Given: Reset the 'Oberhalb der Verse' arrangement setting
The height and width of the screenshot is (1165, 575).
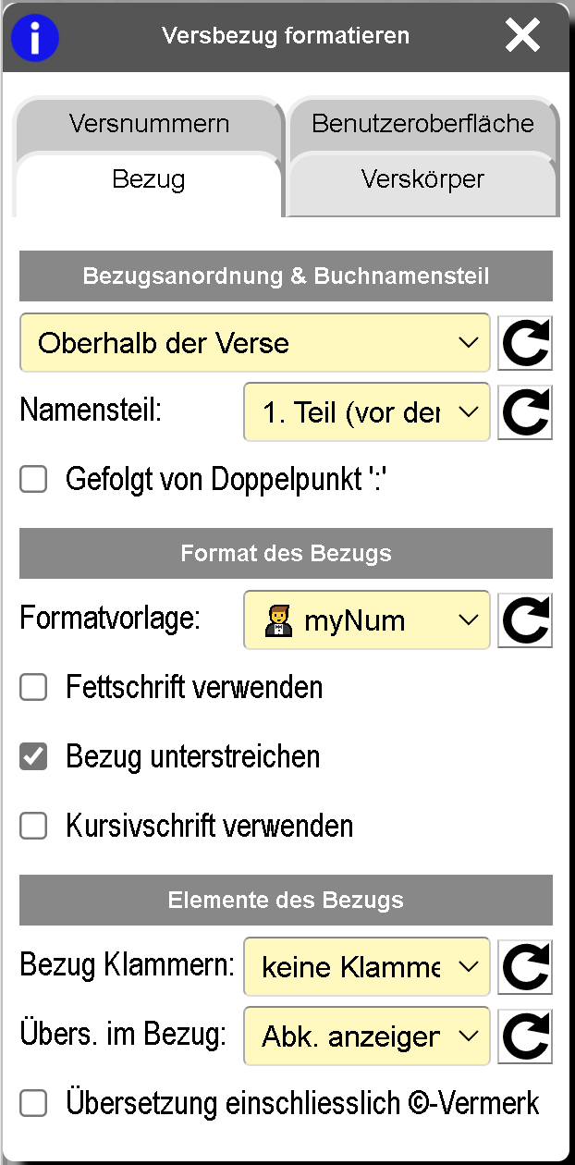Looking at the screenshot, I should pyautogui.click(x=525, y=343).
